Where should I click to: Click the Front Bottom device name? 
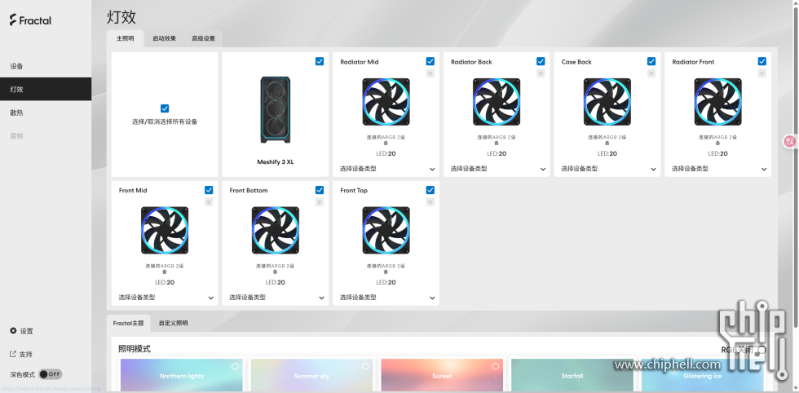pos(249,190)
